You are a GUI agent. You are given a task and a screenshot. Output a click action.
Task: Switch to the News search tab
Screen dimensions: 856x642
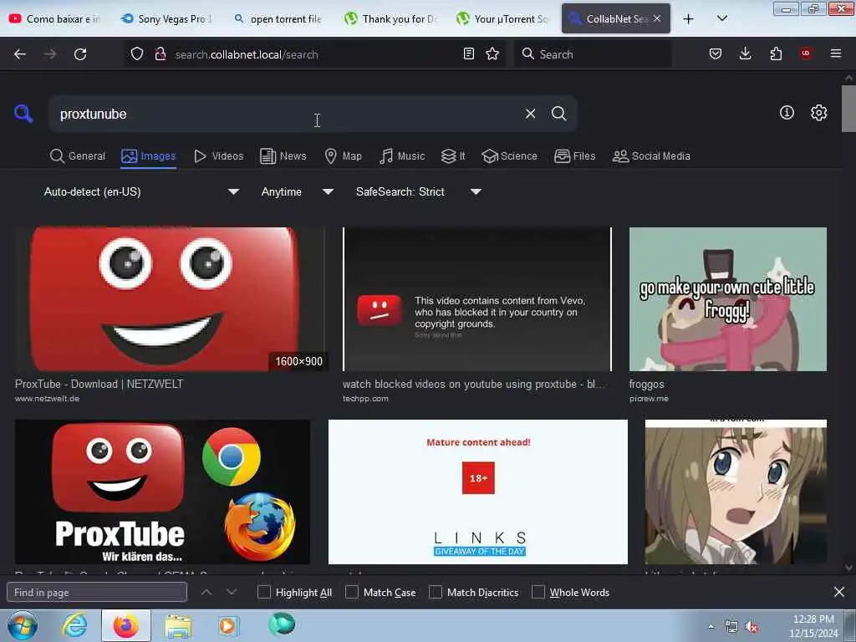tap(283, 156)
